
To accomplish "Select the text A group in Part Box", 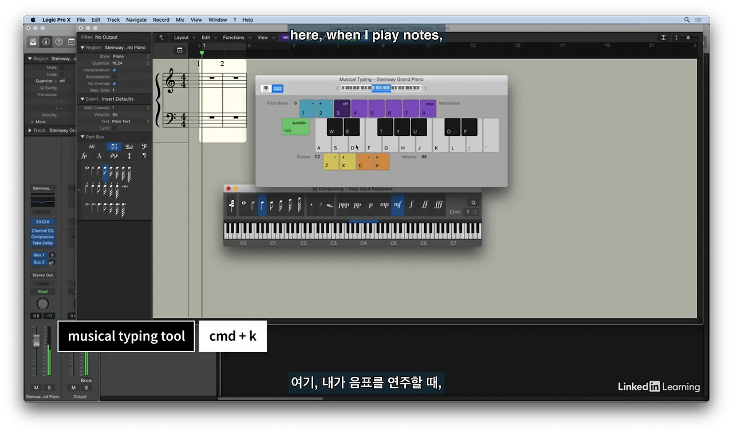I will (99, 156).
